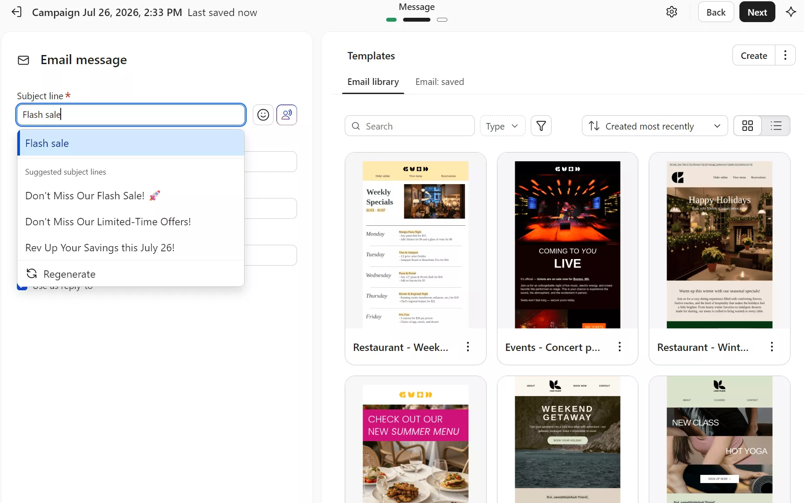Click the template Search field
This screenshot has width=804, height=503.
[410, 126]
